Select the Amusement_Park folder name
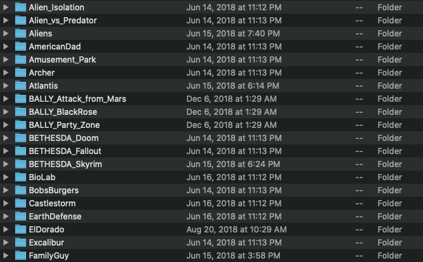 [63, 60]
